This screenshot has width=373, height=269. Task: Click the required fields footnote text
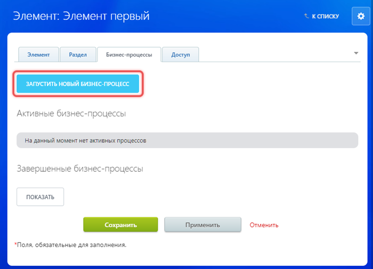pyautogui.click(x=72, y=245)
